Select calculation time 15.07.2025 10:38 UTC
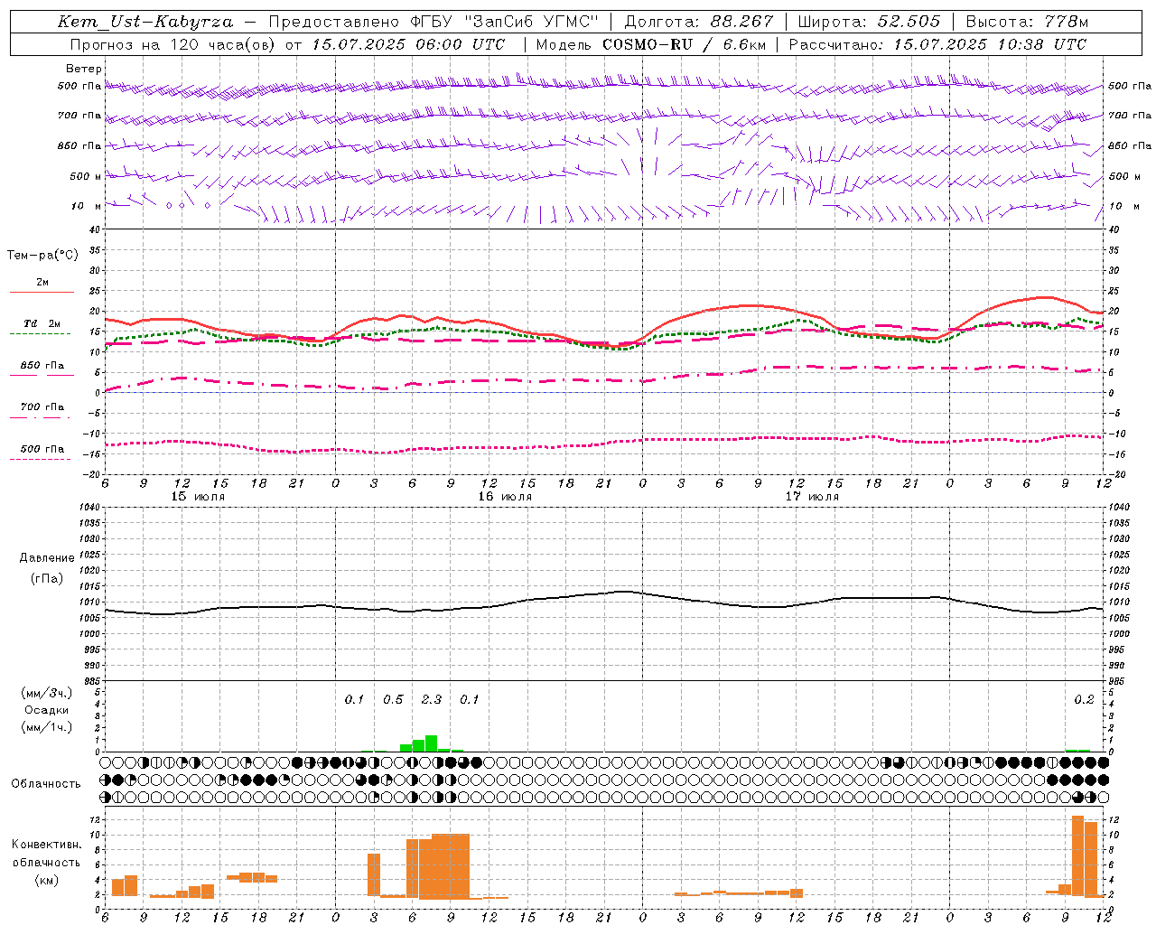Viewport: 1156px width, 925px height. point(990,44)
